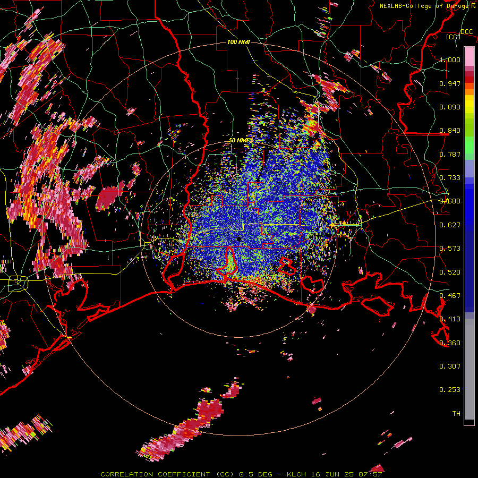Click the gray lower segment of the color bar
This screenshot has width=478, height=478.
[469, 369]
